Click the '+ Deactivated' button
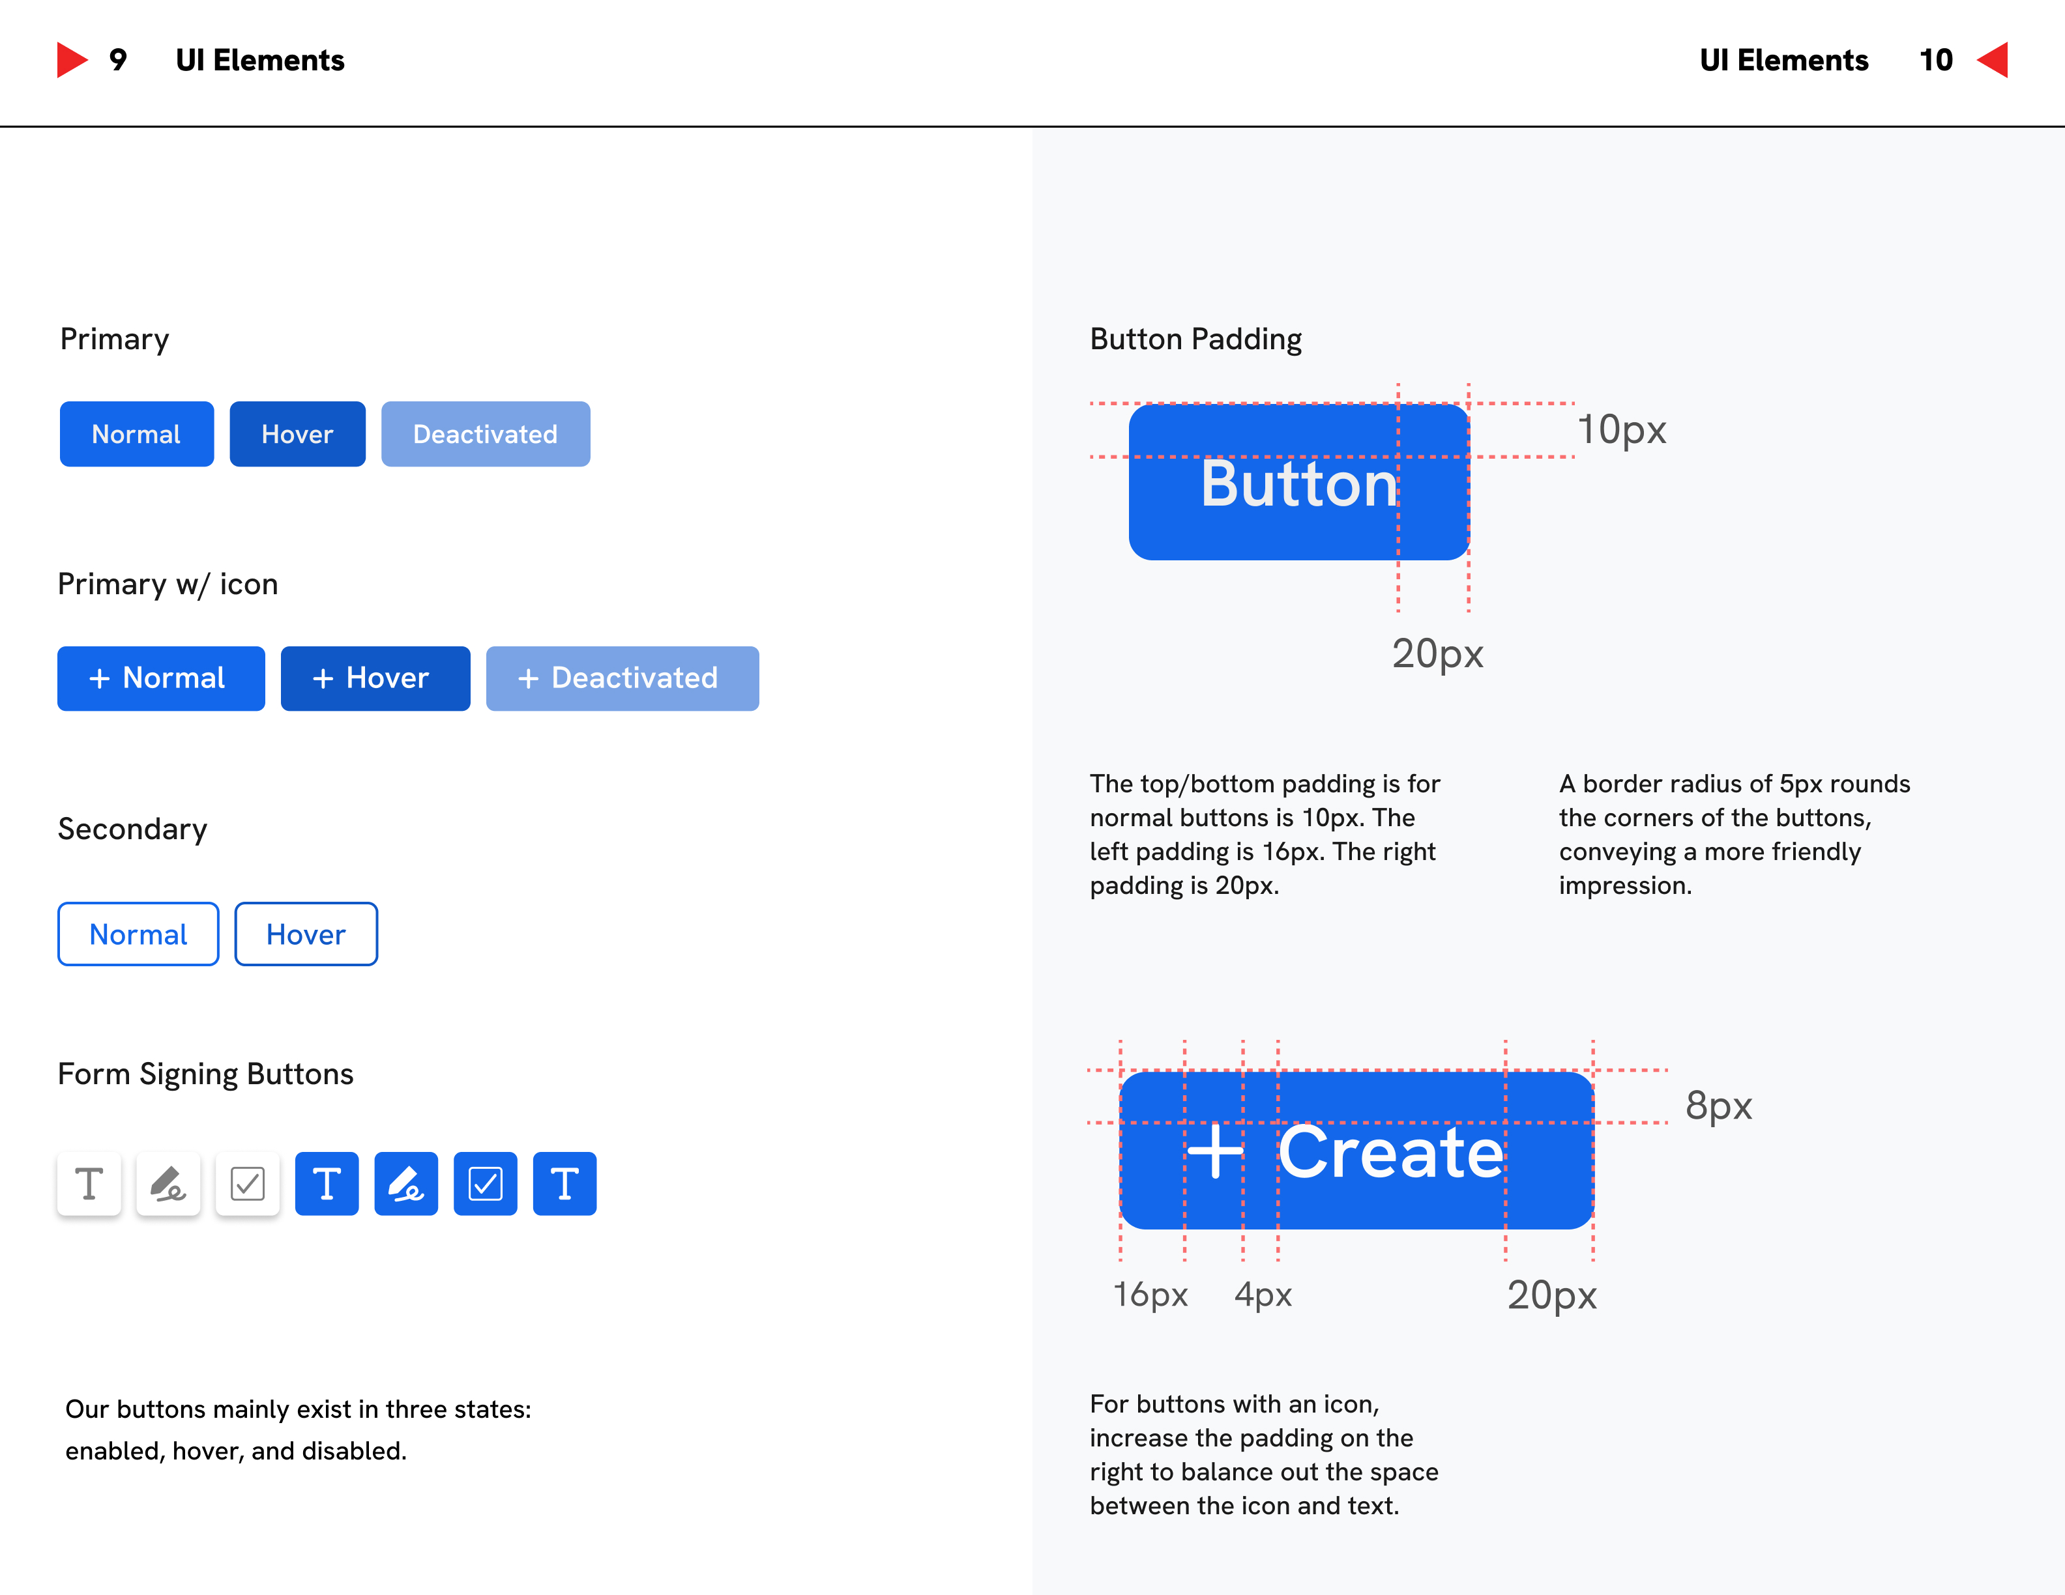 tap(622, 678)
